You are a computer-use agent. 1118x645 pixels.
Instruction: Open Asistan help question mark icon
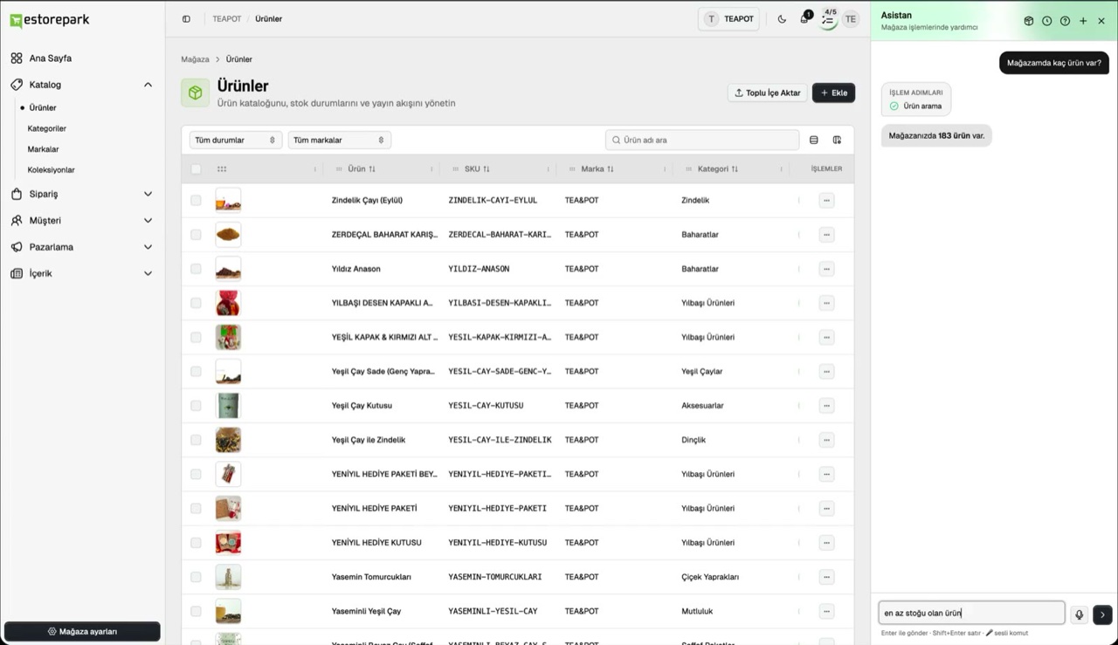tap(1065, 21)
